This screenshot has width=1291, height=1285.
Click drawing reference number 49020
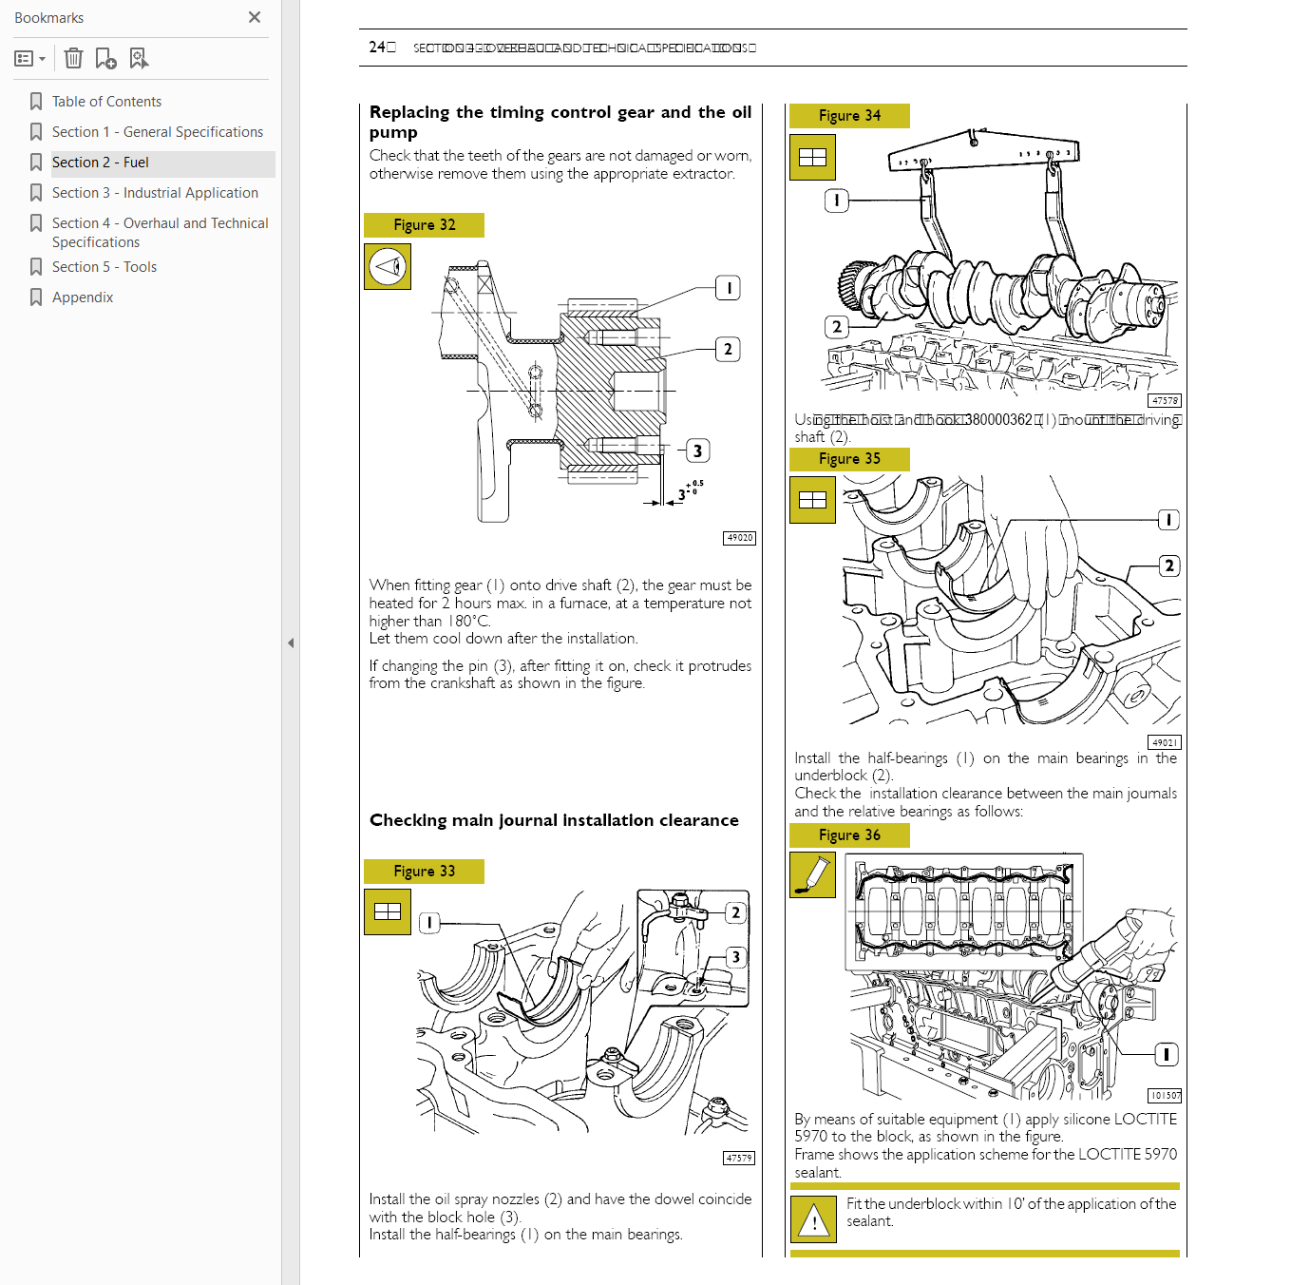[740, 538]
